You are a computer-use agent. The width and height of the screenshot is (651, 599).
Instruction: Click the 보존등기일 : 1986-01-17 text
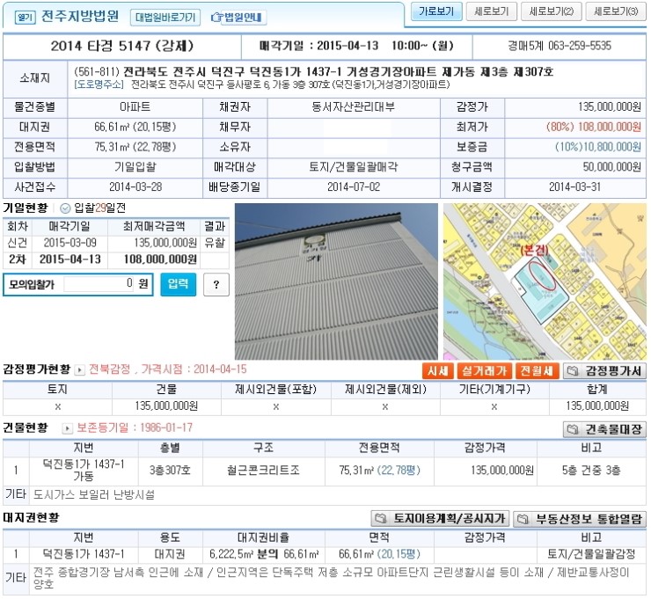pos(135,428)
